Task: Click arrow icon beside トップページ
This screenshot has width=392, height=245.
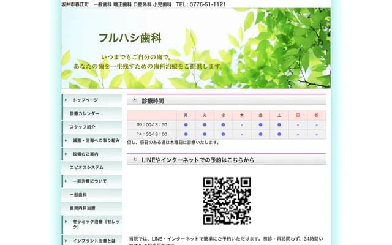Action: pos(66,100)
